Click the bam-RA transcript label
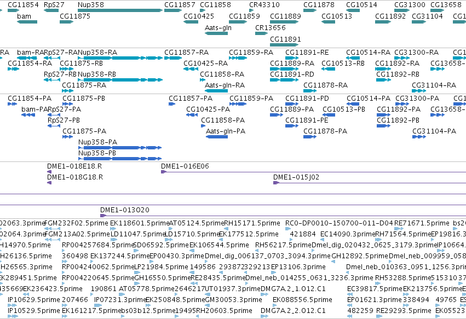466x319 pixels. (30, 53)
